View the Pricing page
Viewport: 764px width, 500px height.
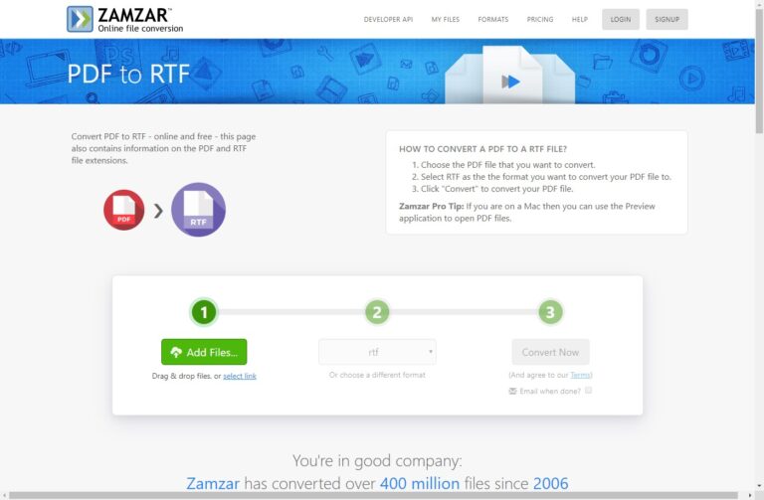pyautogui.click(x=540, y=20)
